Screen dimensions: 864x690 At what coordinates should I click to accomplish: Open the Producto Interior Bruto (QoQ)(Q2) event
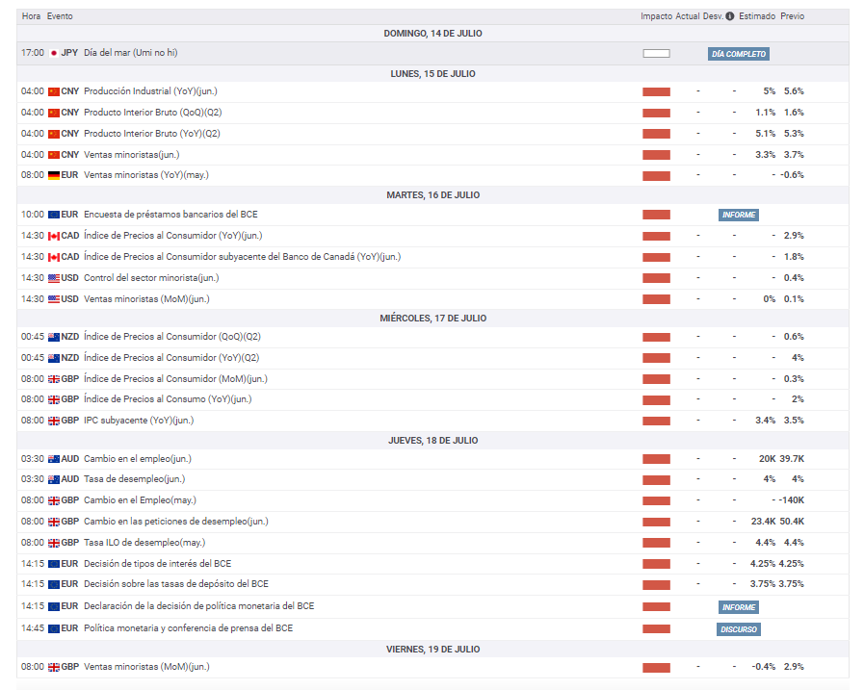(x=152, y=113)
